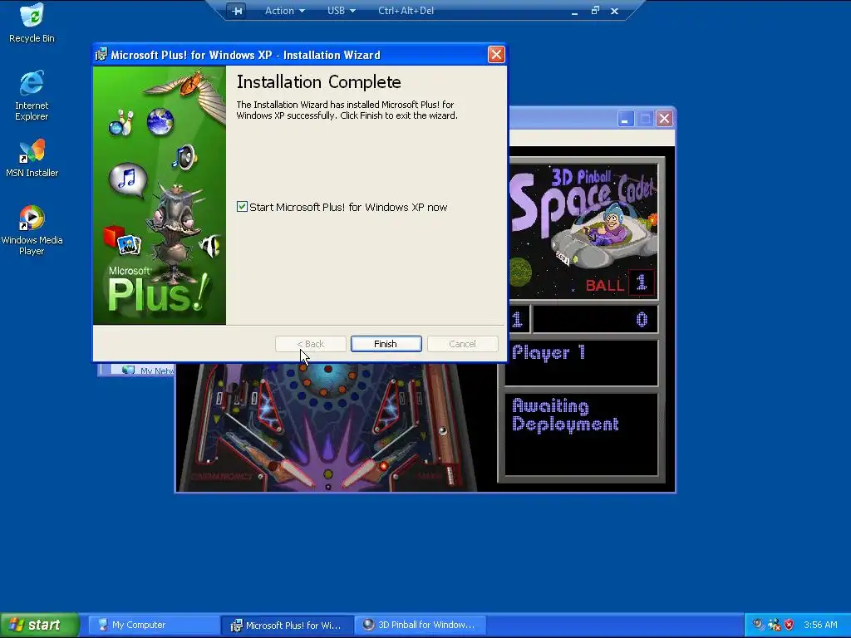
Task: Switch to Microsoft Plus! taskbar button
Action: click(x=288, y=625)
